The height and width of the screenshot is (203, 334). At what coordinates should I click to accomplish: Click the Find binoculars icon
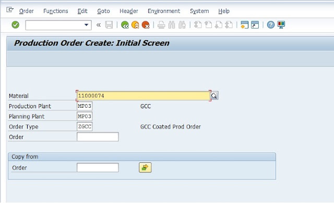(x=172, y=25)
